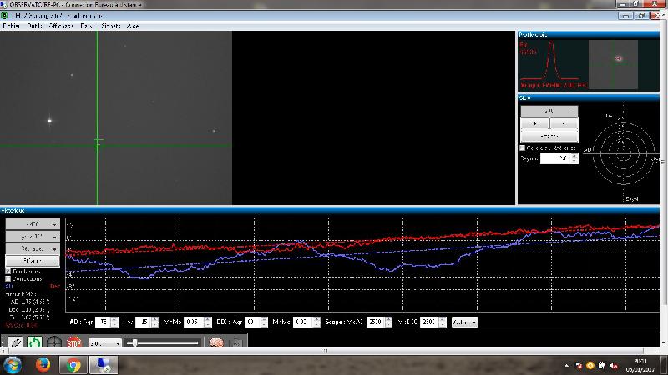Viewport: 668px width, 375px height.
Task: Open the y:+/-12" scale dropdown
Action: (33, 236)
